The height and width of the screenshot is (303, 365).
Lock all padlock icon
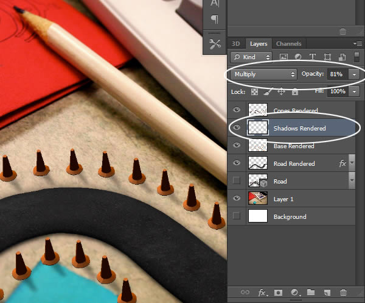click(295, 91)
